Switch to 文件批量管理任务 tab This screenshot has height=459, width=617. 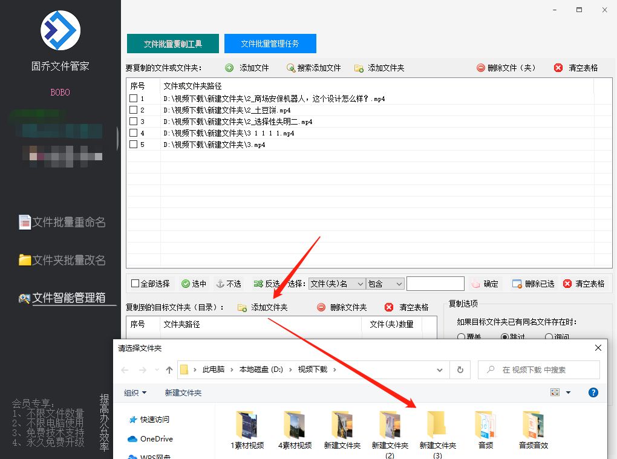(270, 44)
